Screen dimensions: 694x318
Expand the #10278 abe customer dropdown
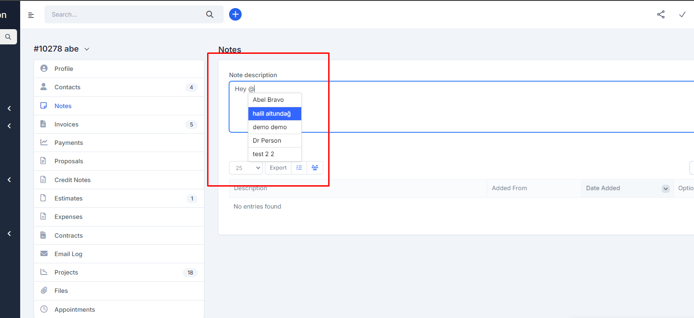[87, 49]
